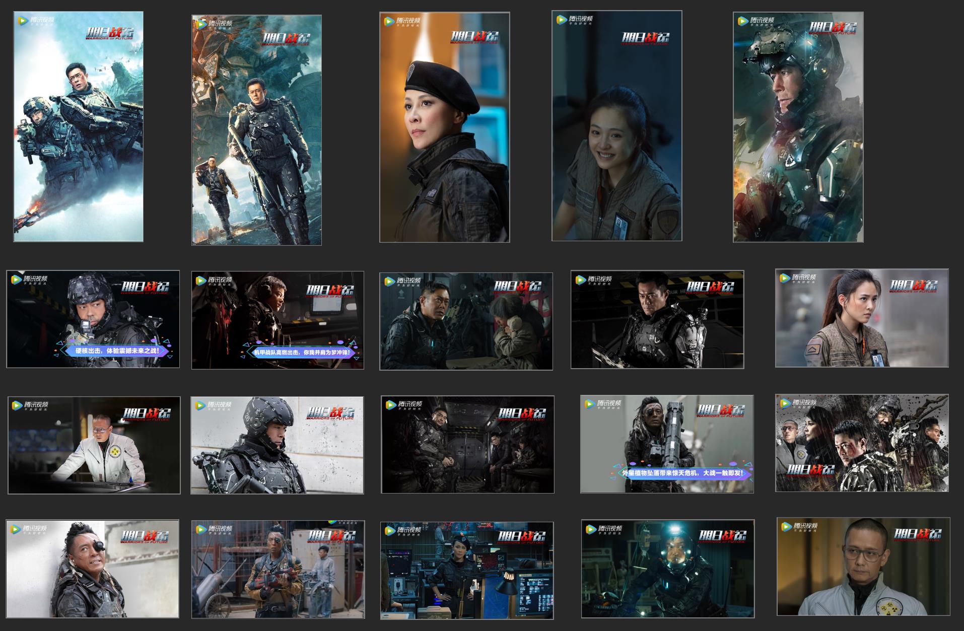
Task: Select still captioned 硬核出击，体验震撼未来之战
Action: tap(93, 319)
